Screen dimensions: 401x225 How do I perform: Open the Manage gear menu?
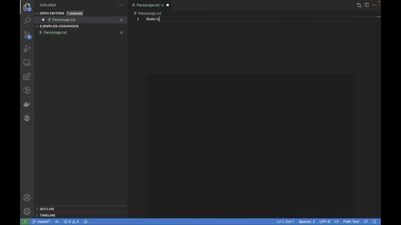click(27, 211)
